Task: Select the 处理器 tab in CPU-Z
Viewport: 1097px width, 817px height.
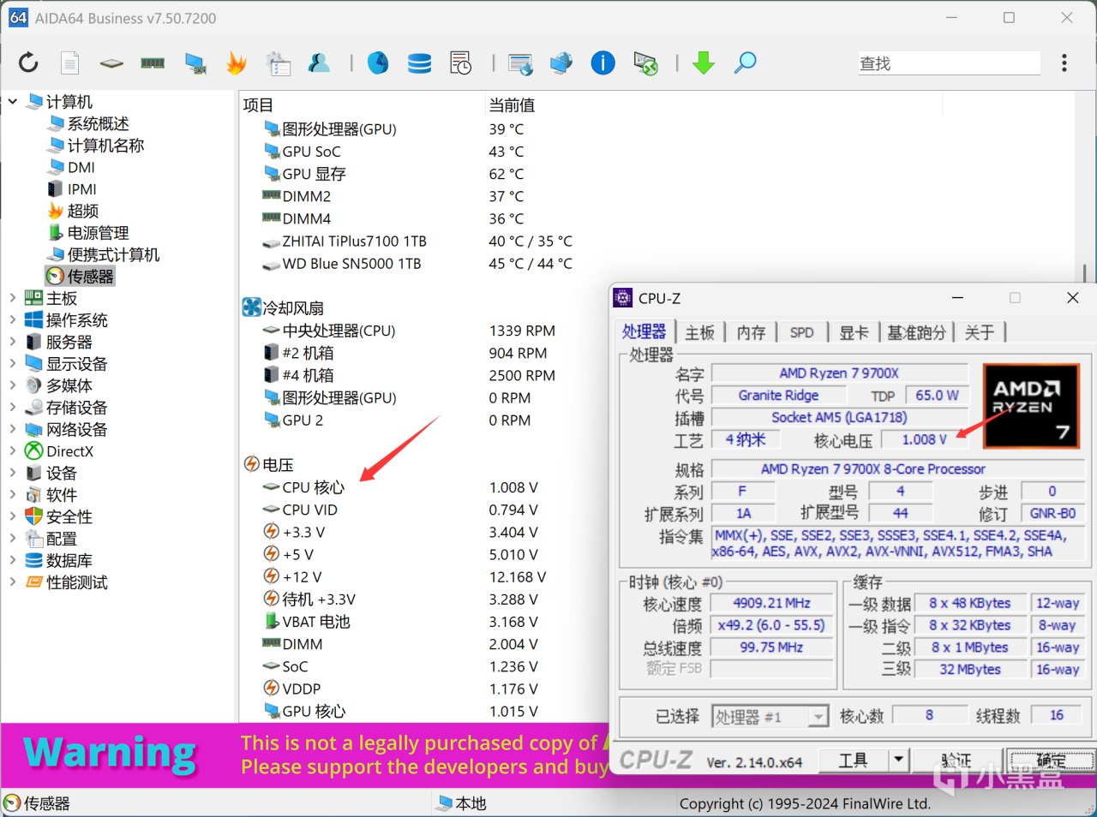Action: click(644, 331)
